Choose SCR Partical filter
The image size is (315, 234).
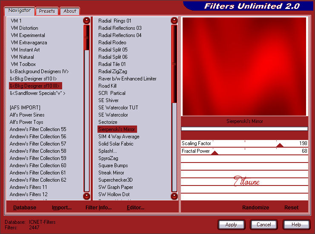[112, 93]
